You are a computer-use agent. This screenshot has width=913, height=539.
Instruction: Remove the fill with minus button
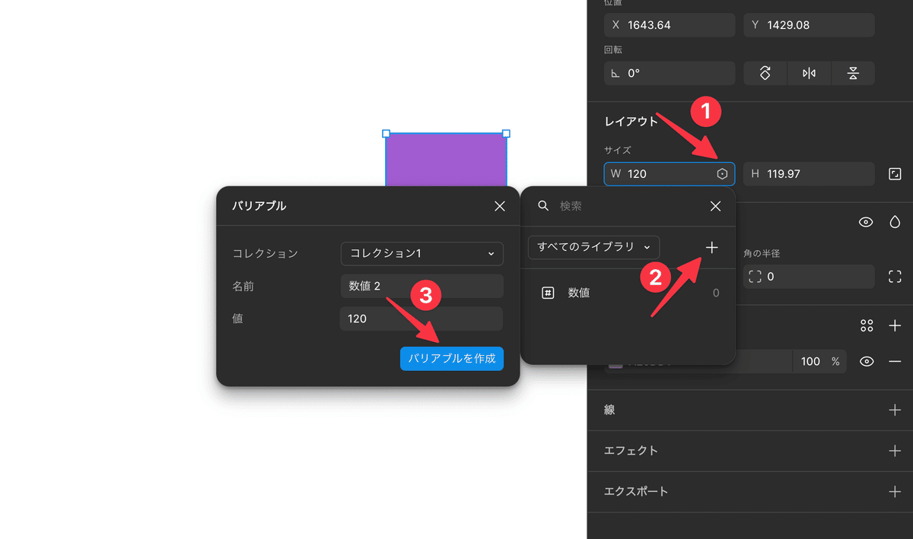(895, 361)
